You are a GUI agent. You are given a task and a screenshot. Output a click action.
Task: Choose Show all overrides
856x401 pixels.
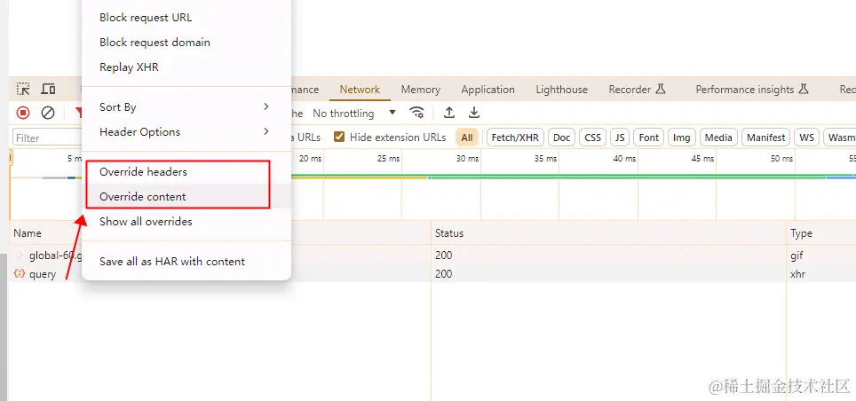click(x=186, y=222)
